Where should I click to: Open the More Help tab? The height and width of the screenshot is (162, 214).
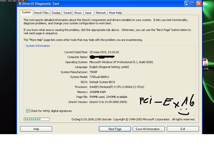click(x=115, y=13)
